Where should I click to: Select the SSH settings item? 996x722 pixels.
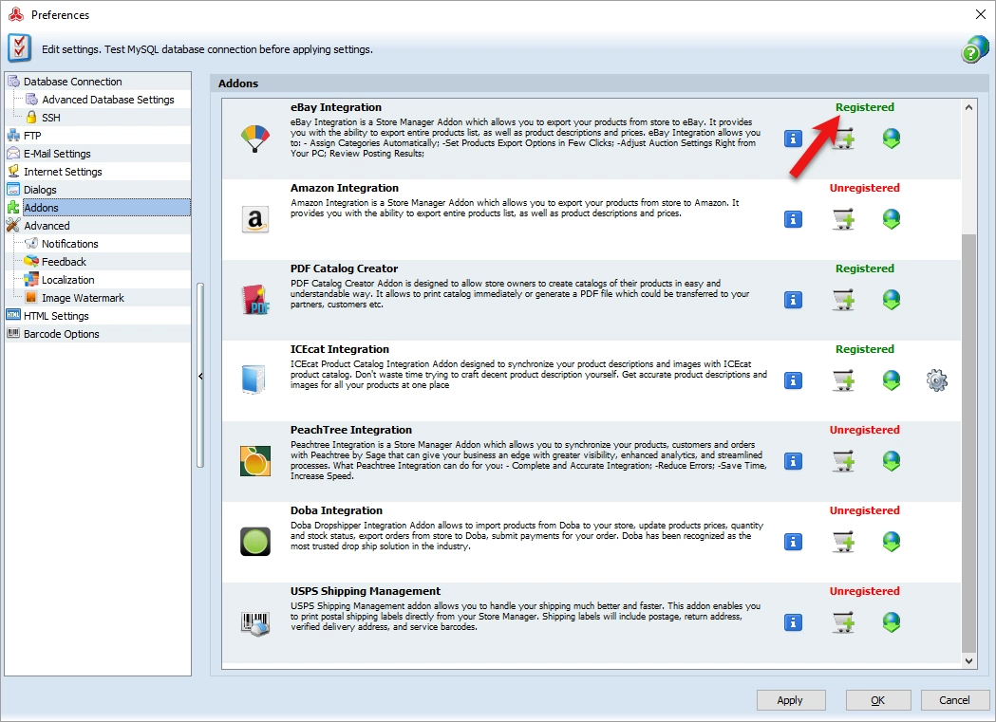coord(51,118)
